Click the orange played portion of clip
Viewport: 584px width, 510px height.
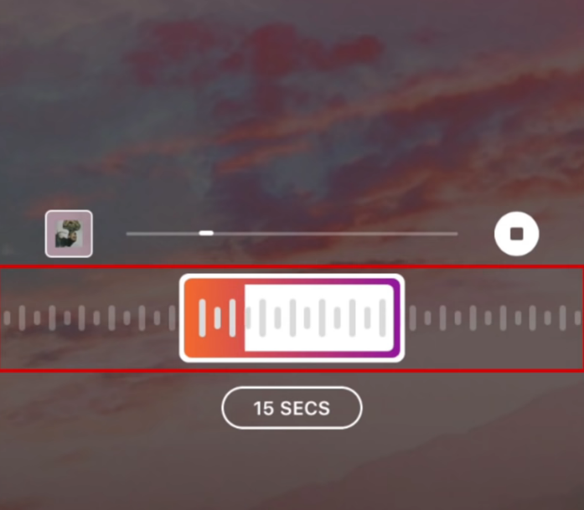214,318
